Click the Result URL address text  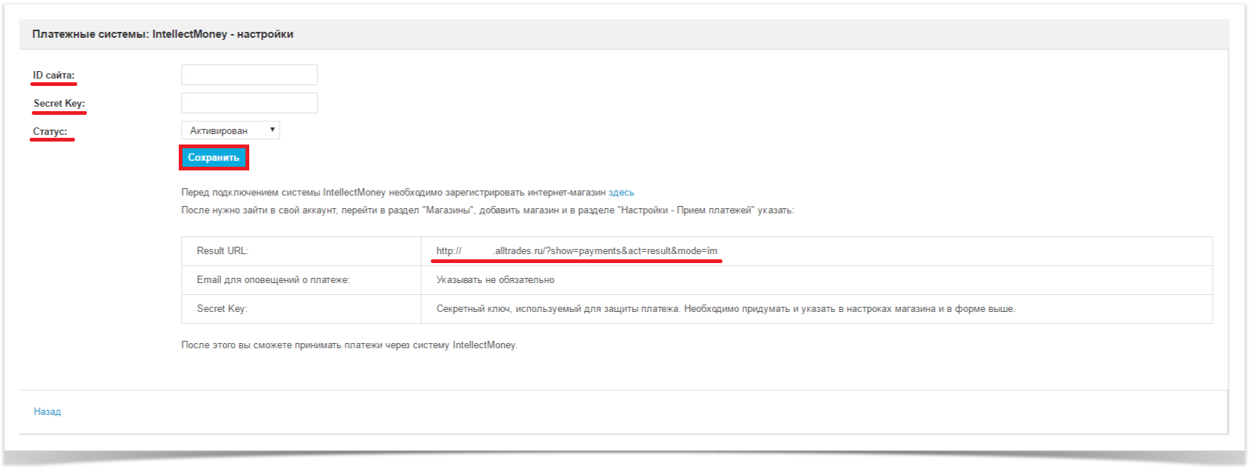[x=576, y=251]
